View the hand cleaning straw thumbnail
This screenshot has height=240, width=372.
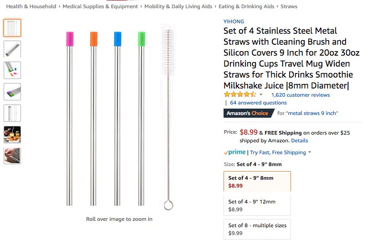12,156
